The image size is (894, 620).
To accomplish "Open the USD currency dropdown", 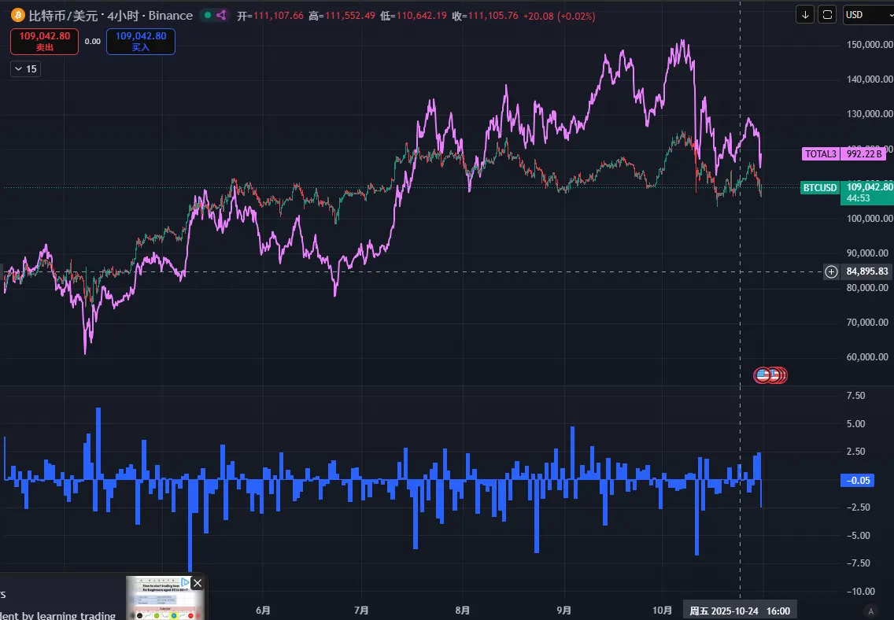I will coord(866,14).
